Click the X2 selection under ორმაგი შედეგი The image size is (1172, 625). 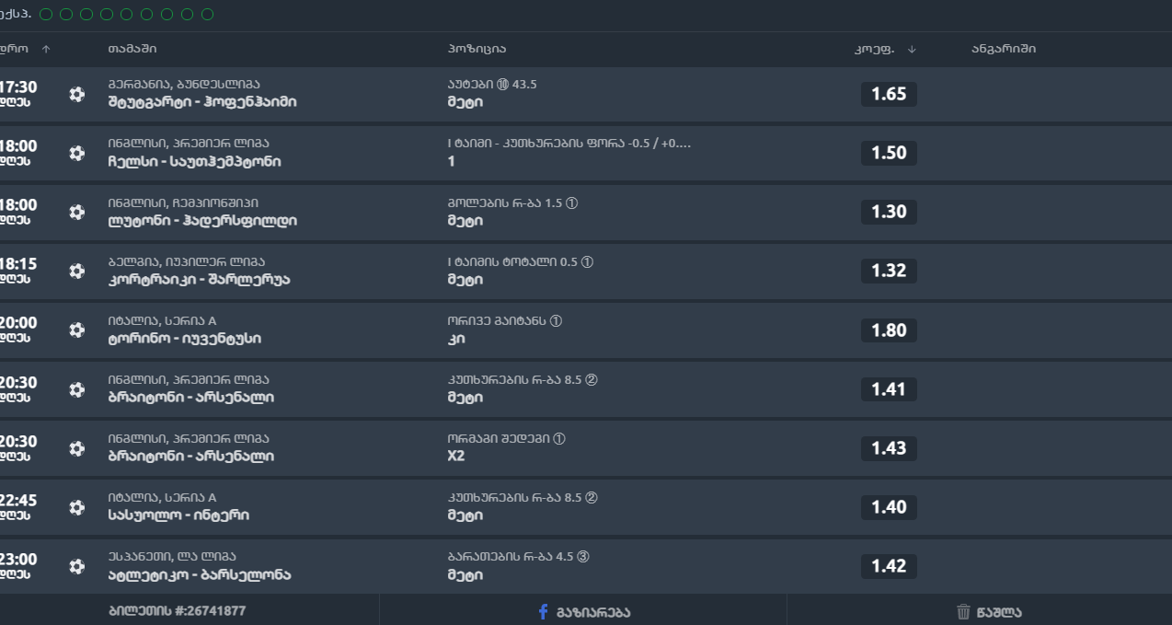click(x=456, y=457)
